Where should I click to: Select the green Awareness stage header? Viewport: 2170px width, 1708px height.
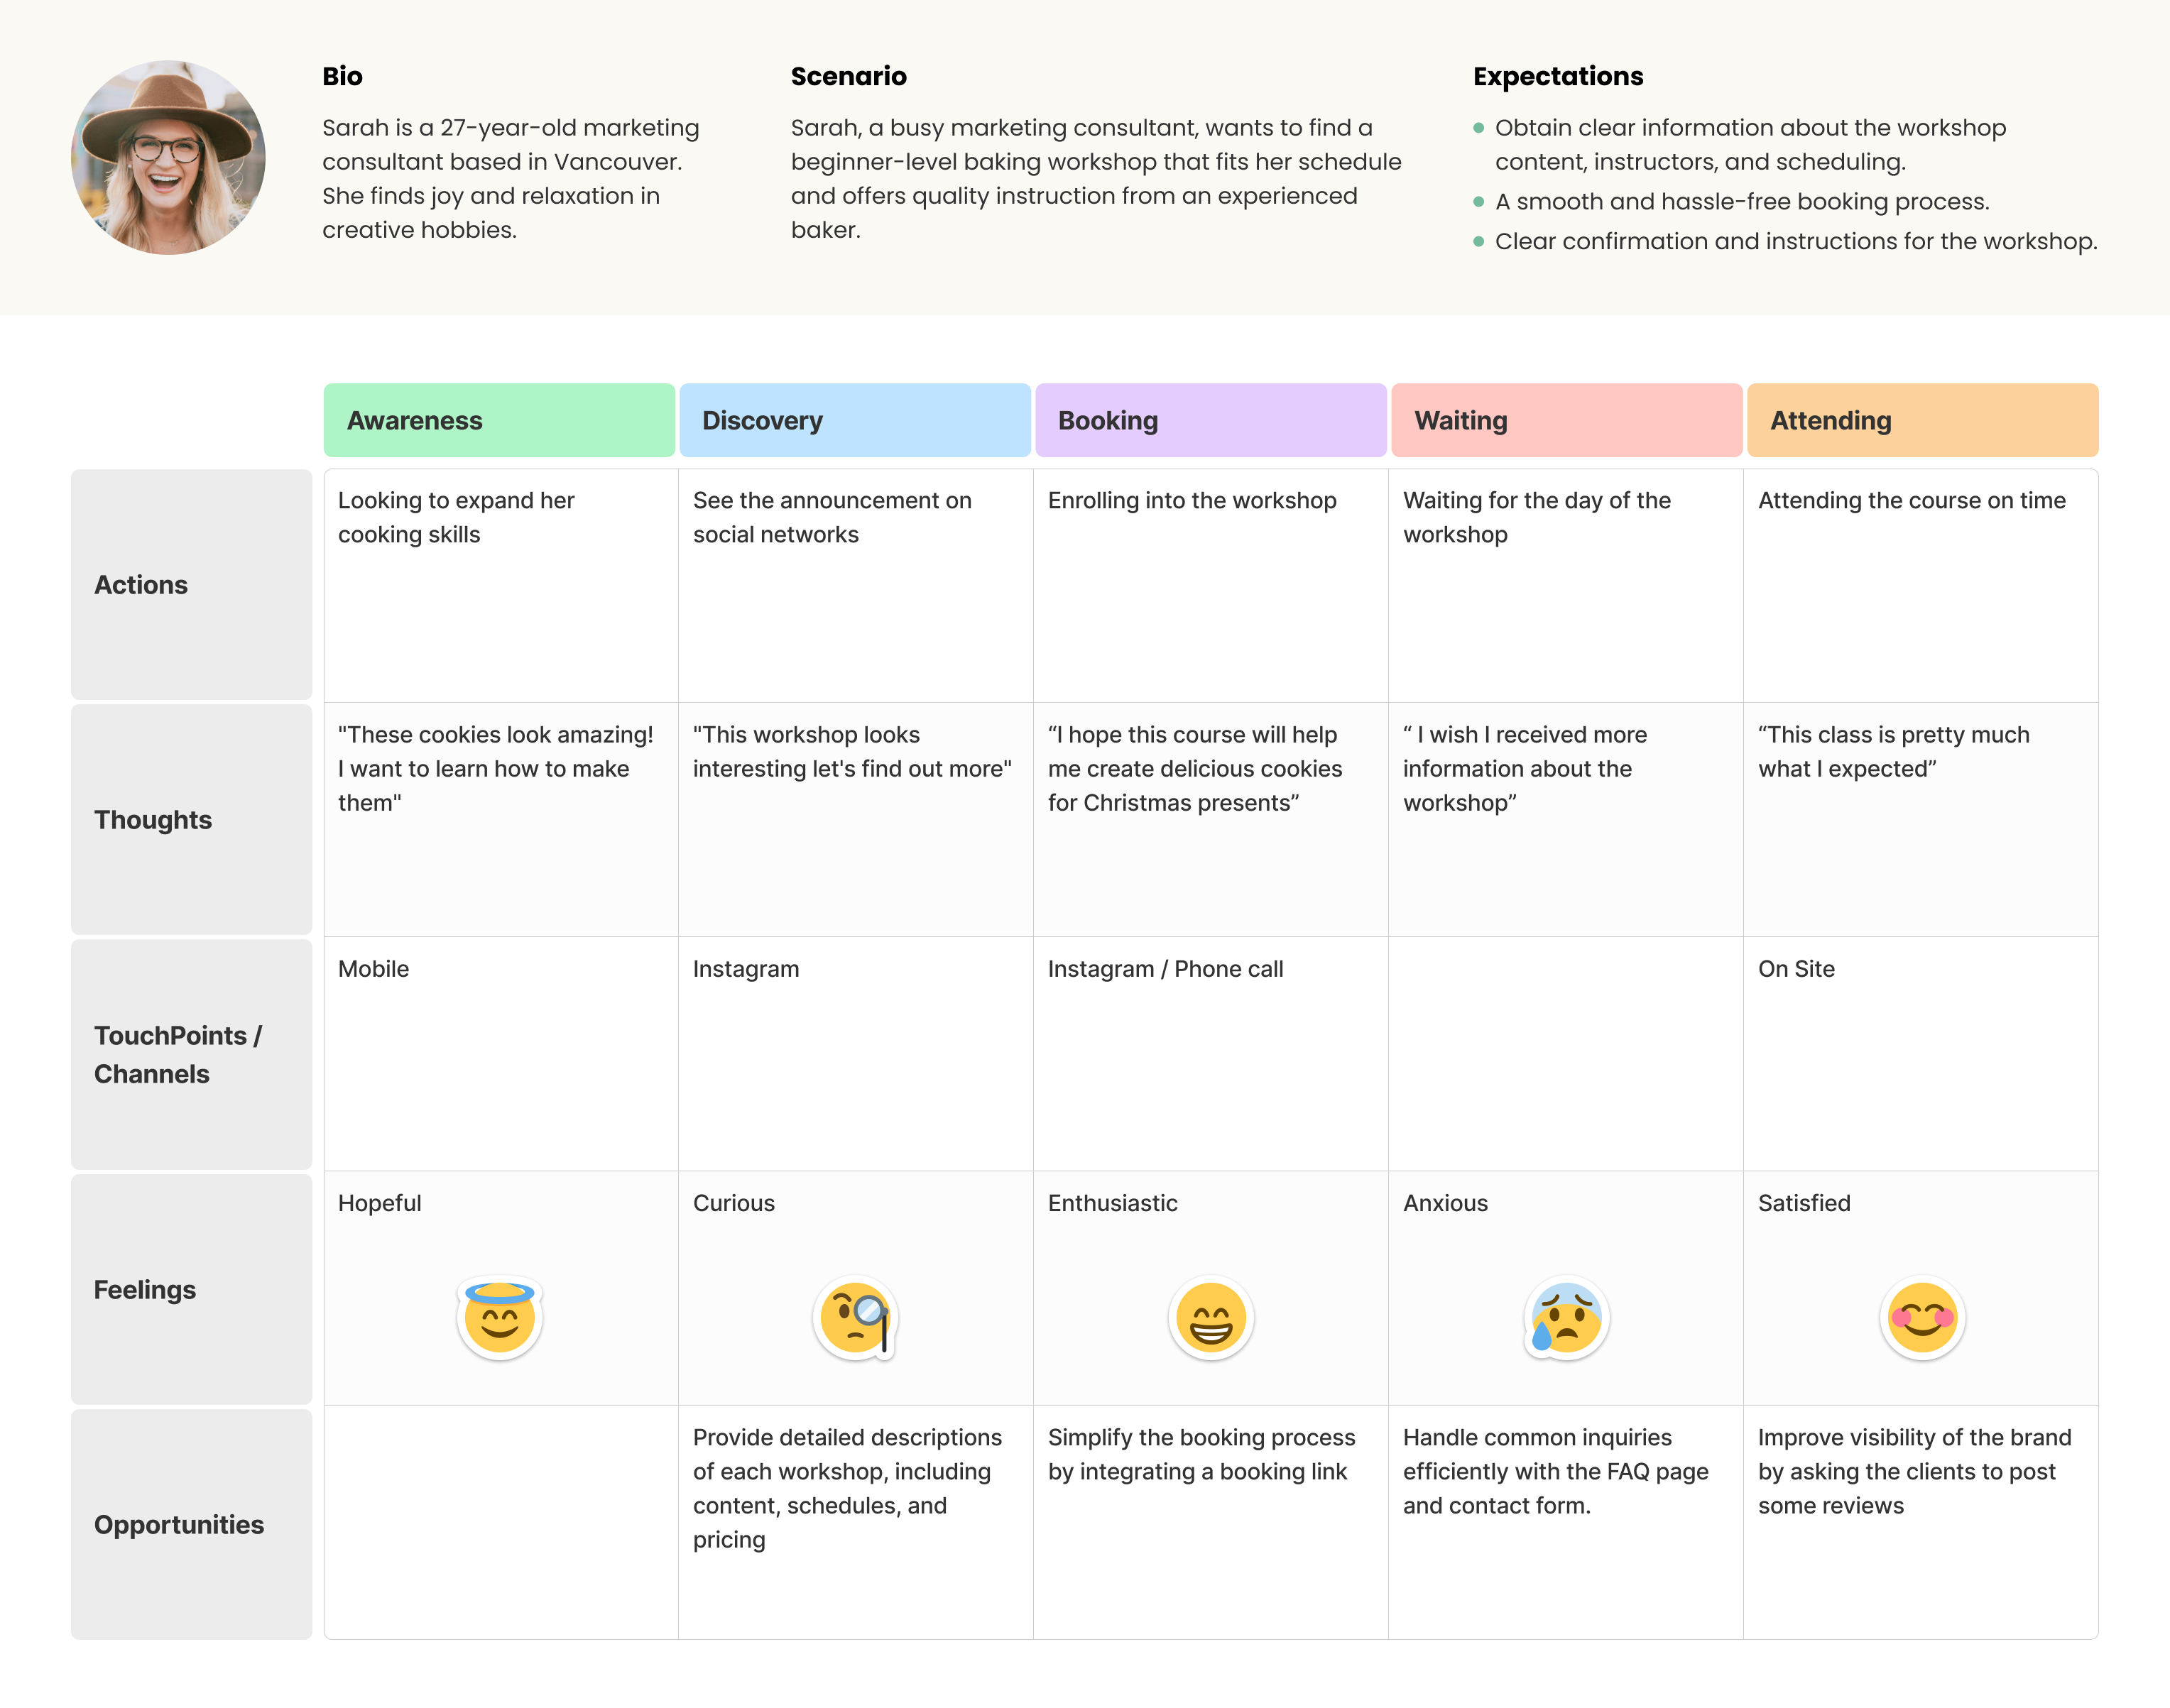pos(499,420)
